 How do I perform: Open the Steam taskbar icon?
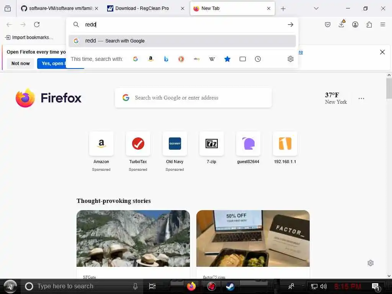coord(230,286)
